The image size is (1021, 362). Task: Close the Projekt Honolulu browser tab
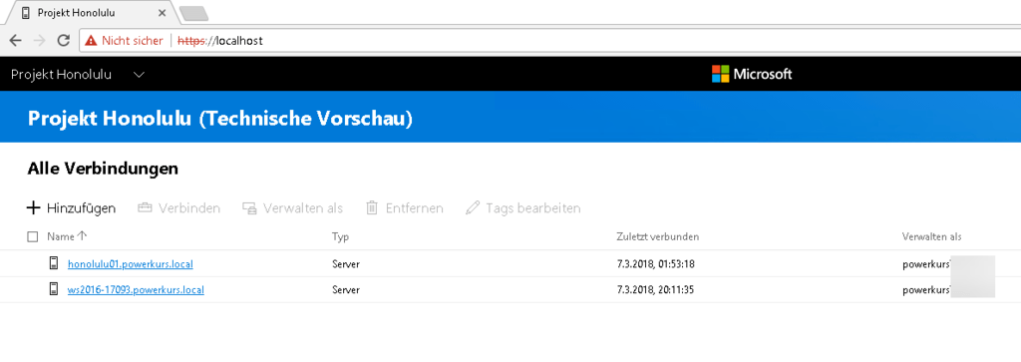pyautogui.click(x=163, y=13)
